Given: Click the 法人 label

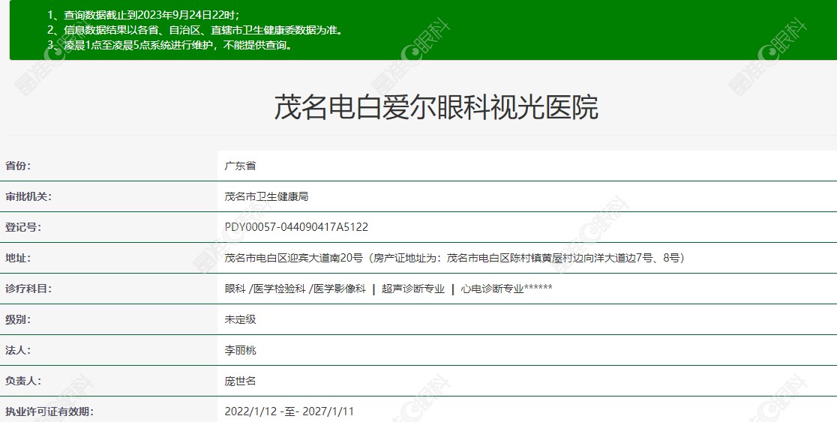Looking at the screenshot, I should pyautogui.click(x=18, y=351).
